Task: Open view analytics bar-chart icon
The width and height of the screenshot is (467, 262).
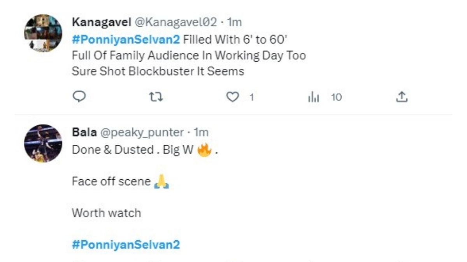Action: point(313,97)
